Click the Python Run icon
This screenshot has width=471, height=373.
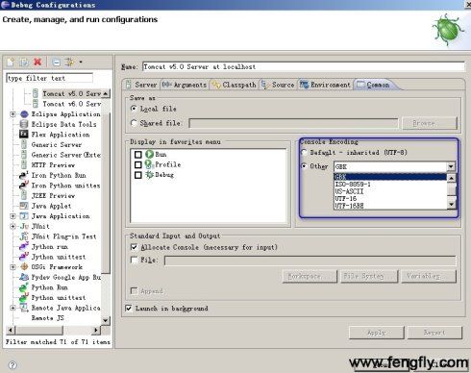[24, 287]
